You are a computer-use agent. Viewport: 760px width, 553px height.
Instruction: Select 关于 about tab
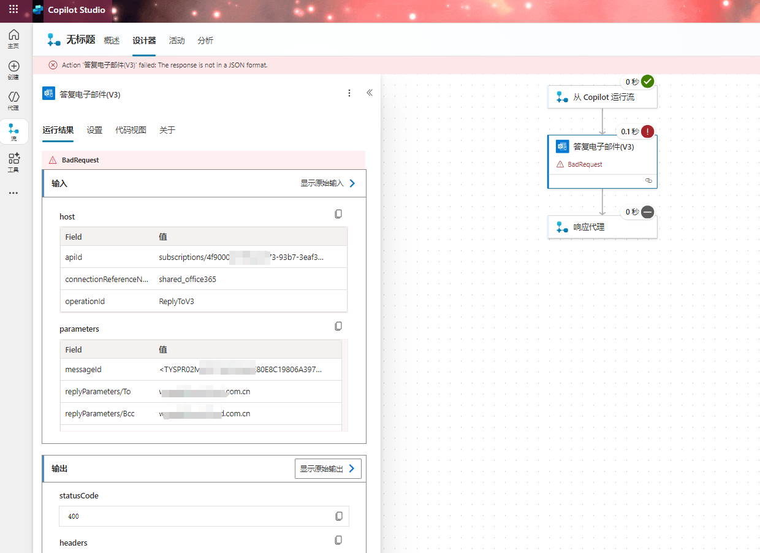pyautogui.click(x=167, y=130)
